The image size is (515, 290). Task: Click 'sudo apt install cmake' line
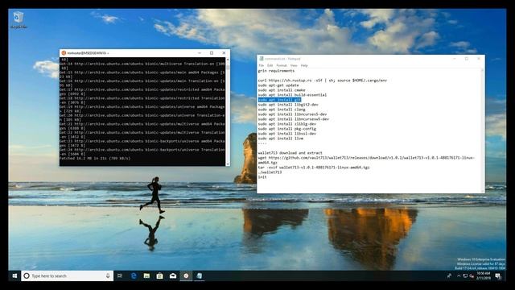click(282, 90)
